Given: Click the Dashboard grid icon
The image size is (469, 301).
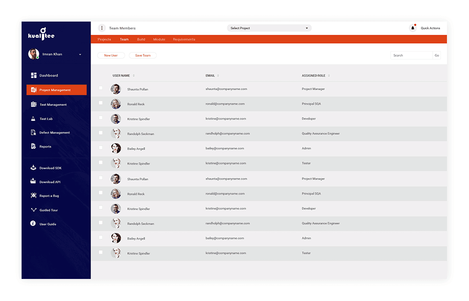Looking at the screenshot, I should [x=33, y=75].
